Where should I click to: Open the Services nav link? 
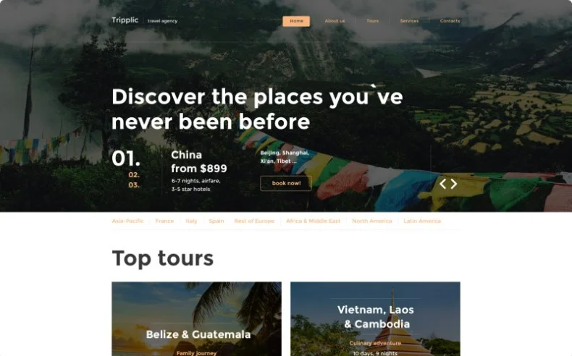coord(409,21)
